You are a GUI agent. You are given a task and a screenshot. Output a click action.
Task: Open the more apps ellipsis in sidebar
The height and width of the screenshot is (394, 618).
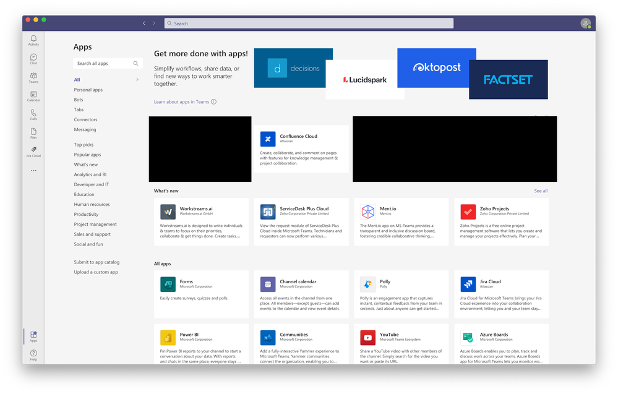33,171
